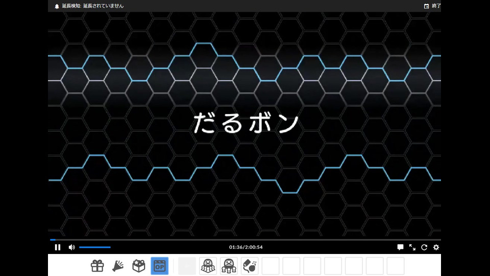Click the party popper cracker icon
Viewport: 490px width, 276px height.
pos(118,266)
